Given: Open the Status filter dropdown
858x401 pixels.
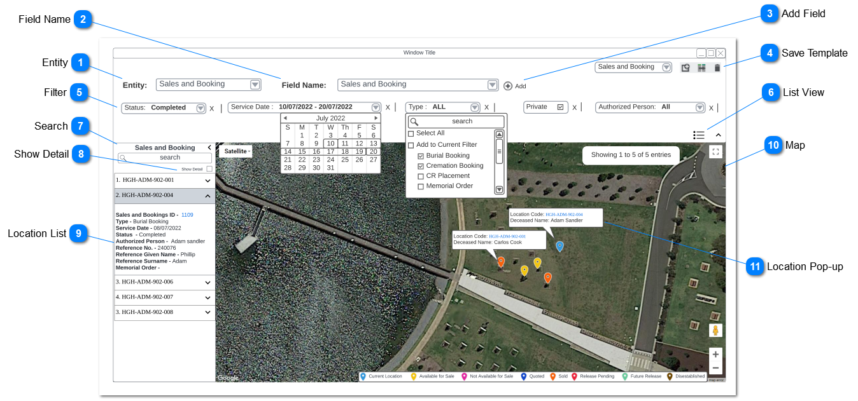Looking at the screenshot, I should [200, 108].
